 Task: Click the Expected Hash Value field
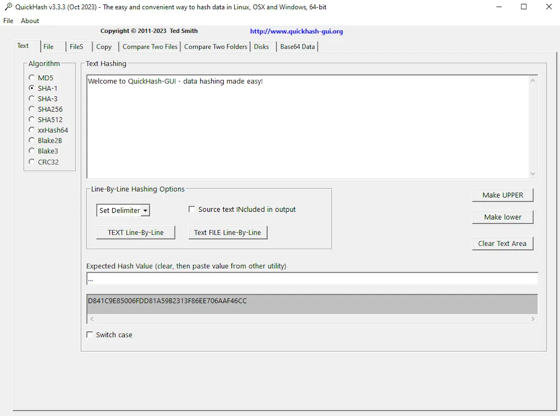(312, 279)
